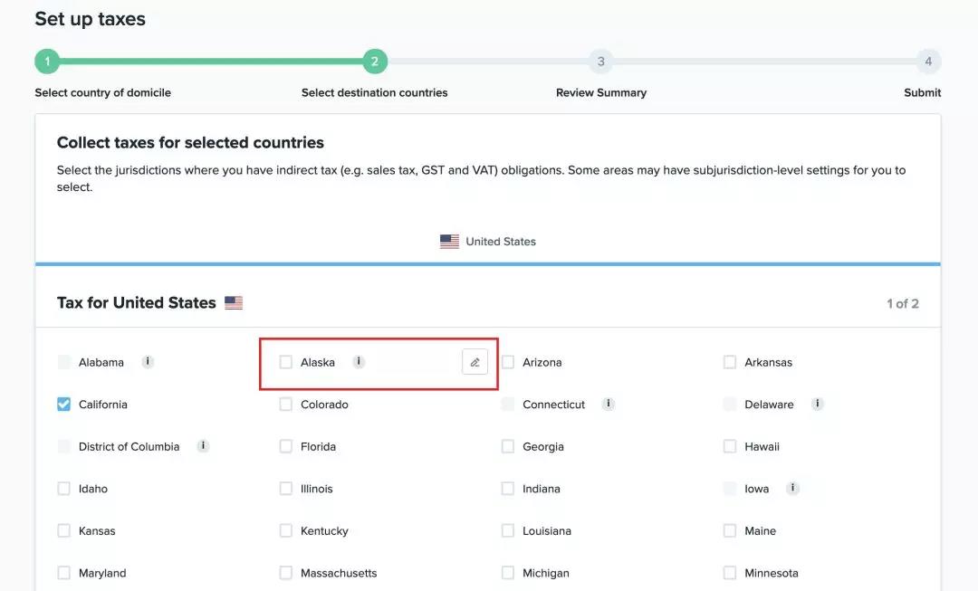Show info for Delaware
The height and width of the screenshot is (591, 978).
(x=818, y=405)
